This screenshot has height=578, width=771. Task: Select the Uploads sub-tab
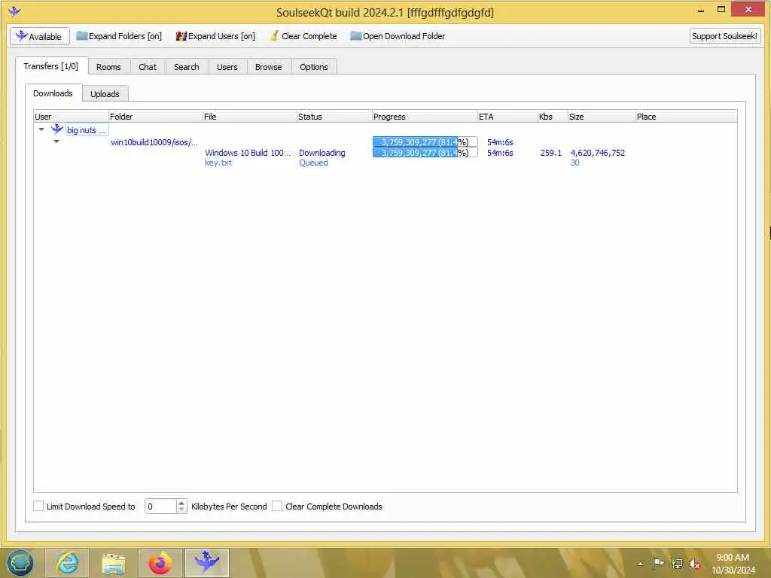(x=105, y=94)
